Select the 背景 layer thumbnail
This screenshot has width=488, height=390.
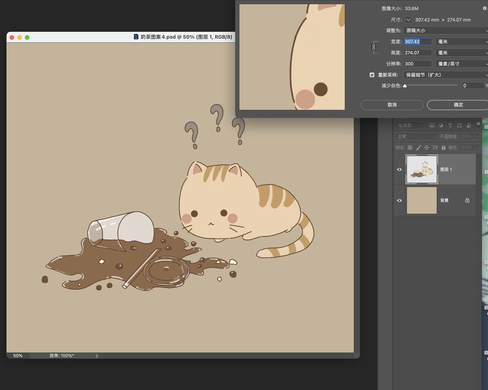click(x=422, y=201)
